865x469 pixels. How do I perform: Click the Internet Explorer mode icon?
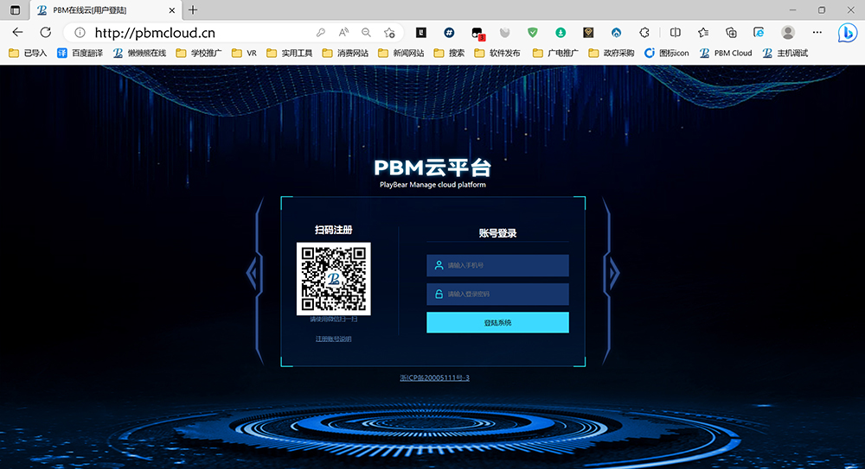[x=759, y=33]
